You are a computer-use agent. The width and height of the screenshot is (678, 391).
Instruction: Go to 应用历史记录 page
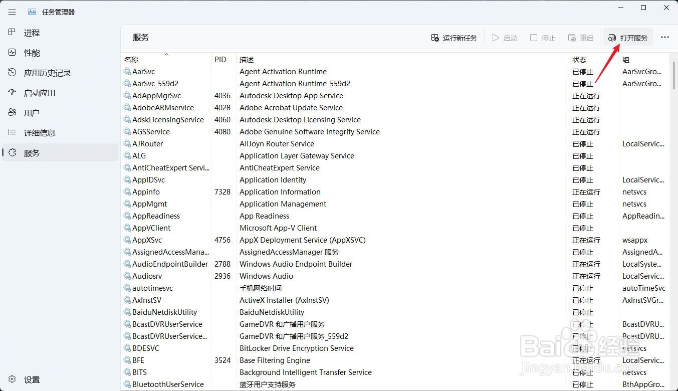click(x=60, y=73)
